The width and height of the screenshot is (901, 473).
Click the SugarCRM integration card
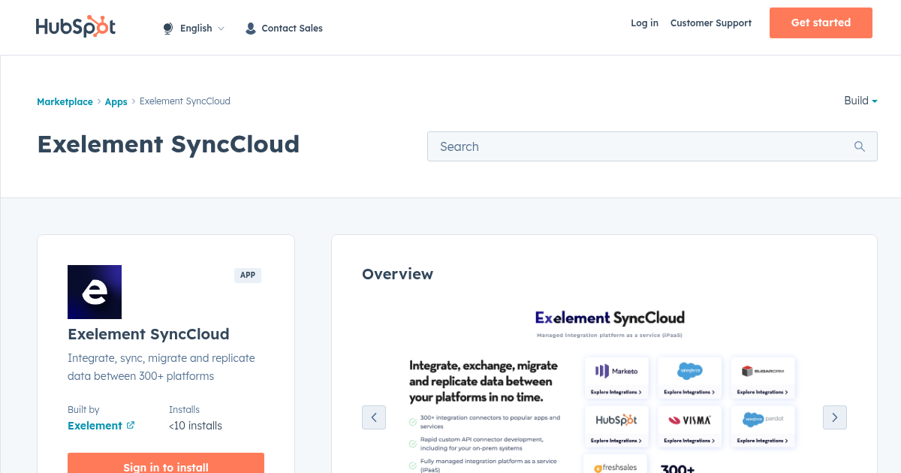point(763,378)
